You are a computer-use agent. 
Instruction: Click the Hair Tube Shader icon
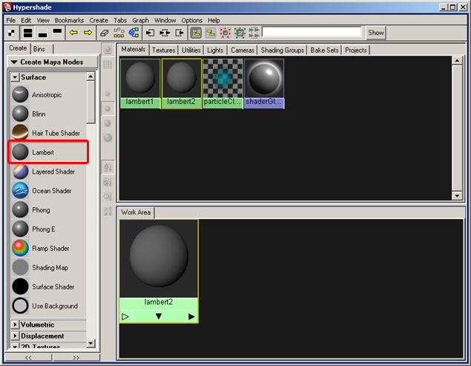21,133
